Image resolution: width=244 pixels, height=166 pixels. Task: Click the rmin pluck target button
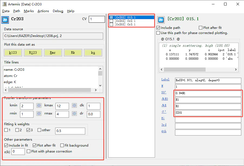(x=39, y=114)
